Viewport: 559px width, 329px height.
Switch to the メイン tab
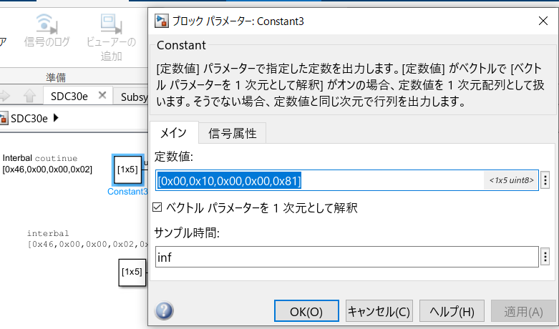pyautogui.click(x=174, y=133)
